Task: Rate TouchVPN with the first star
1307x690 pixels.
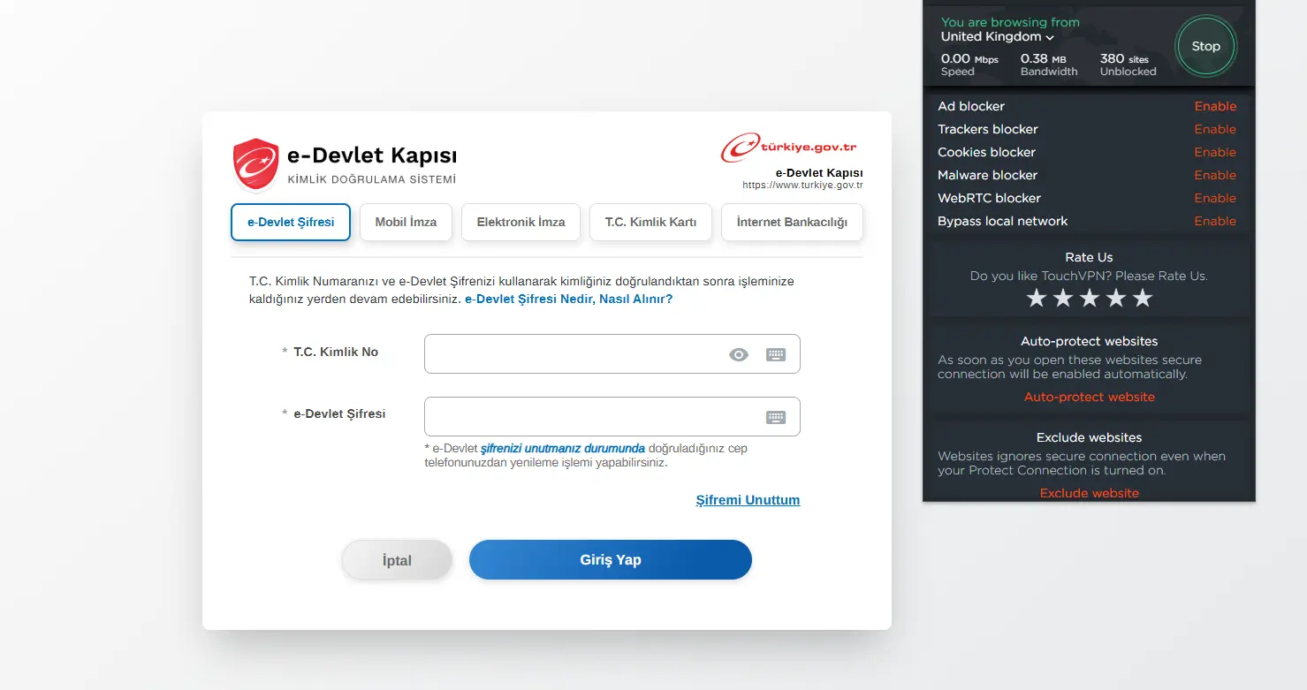Action: [1037, 299]
